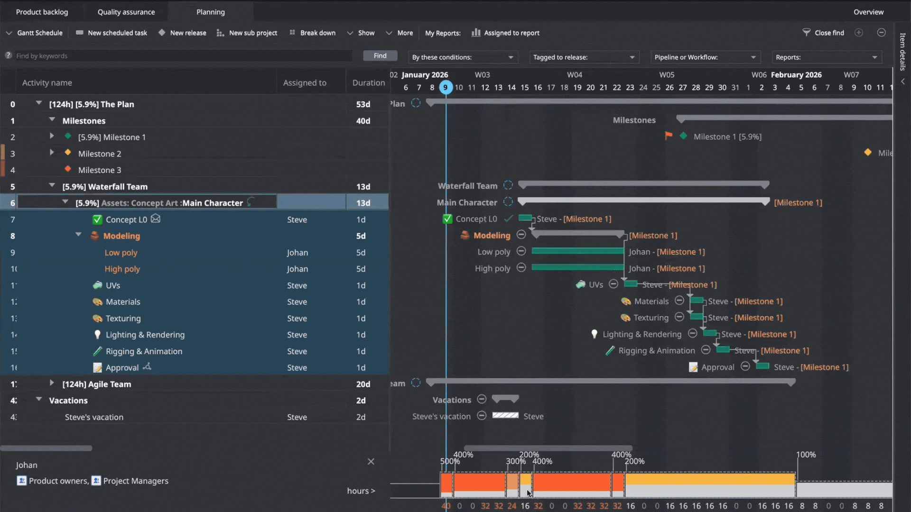
Task: Click the help question mark icon
Action: pos(8,55)
